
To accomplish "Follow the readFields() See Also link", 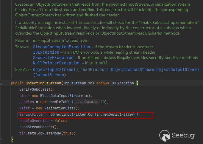I will [95, 70].
